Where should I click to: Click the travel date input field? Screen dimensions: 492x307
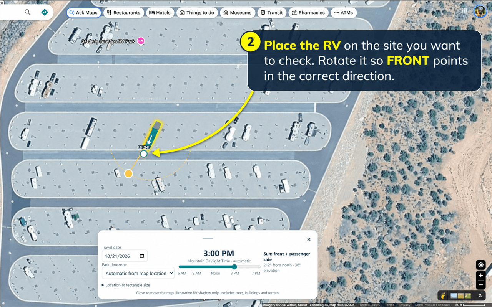[x=125, y=256]
